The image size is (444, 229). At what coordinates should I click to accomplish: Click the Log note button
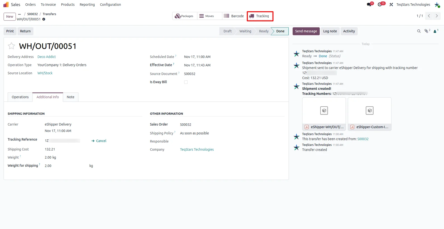click(330, 31)
